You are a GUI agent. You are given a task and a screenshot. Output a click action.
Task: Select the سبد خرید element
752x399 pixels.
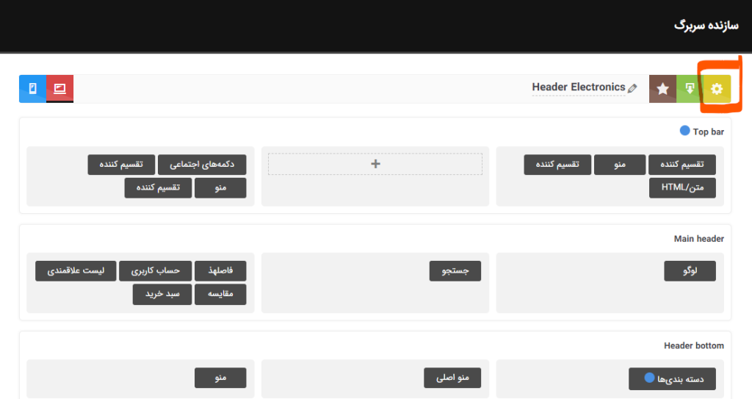(162, 295)
